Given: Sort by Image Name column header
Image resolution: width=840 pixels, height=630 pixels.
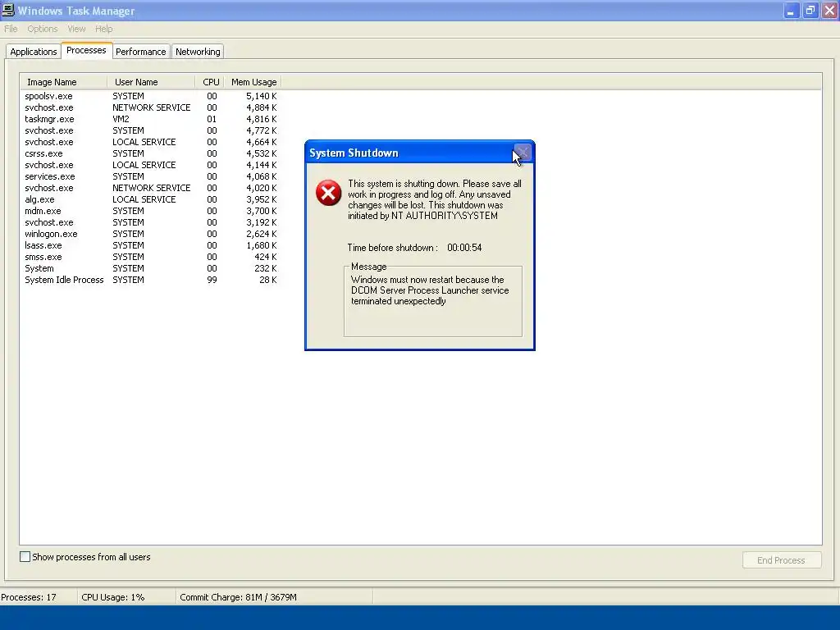Looking at the screenshot, I should [64, 82].
